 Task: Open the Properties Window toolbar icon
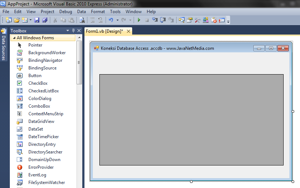190,20
